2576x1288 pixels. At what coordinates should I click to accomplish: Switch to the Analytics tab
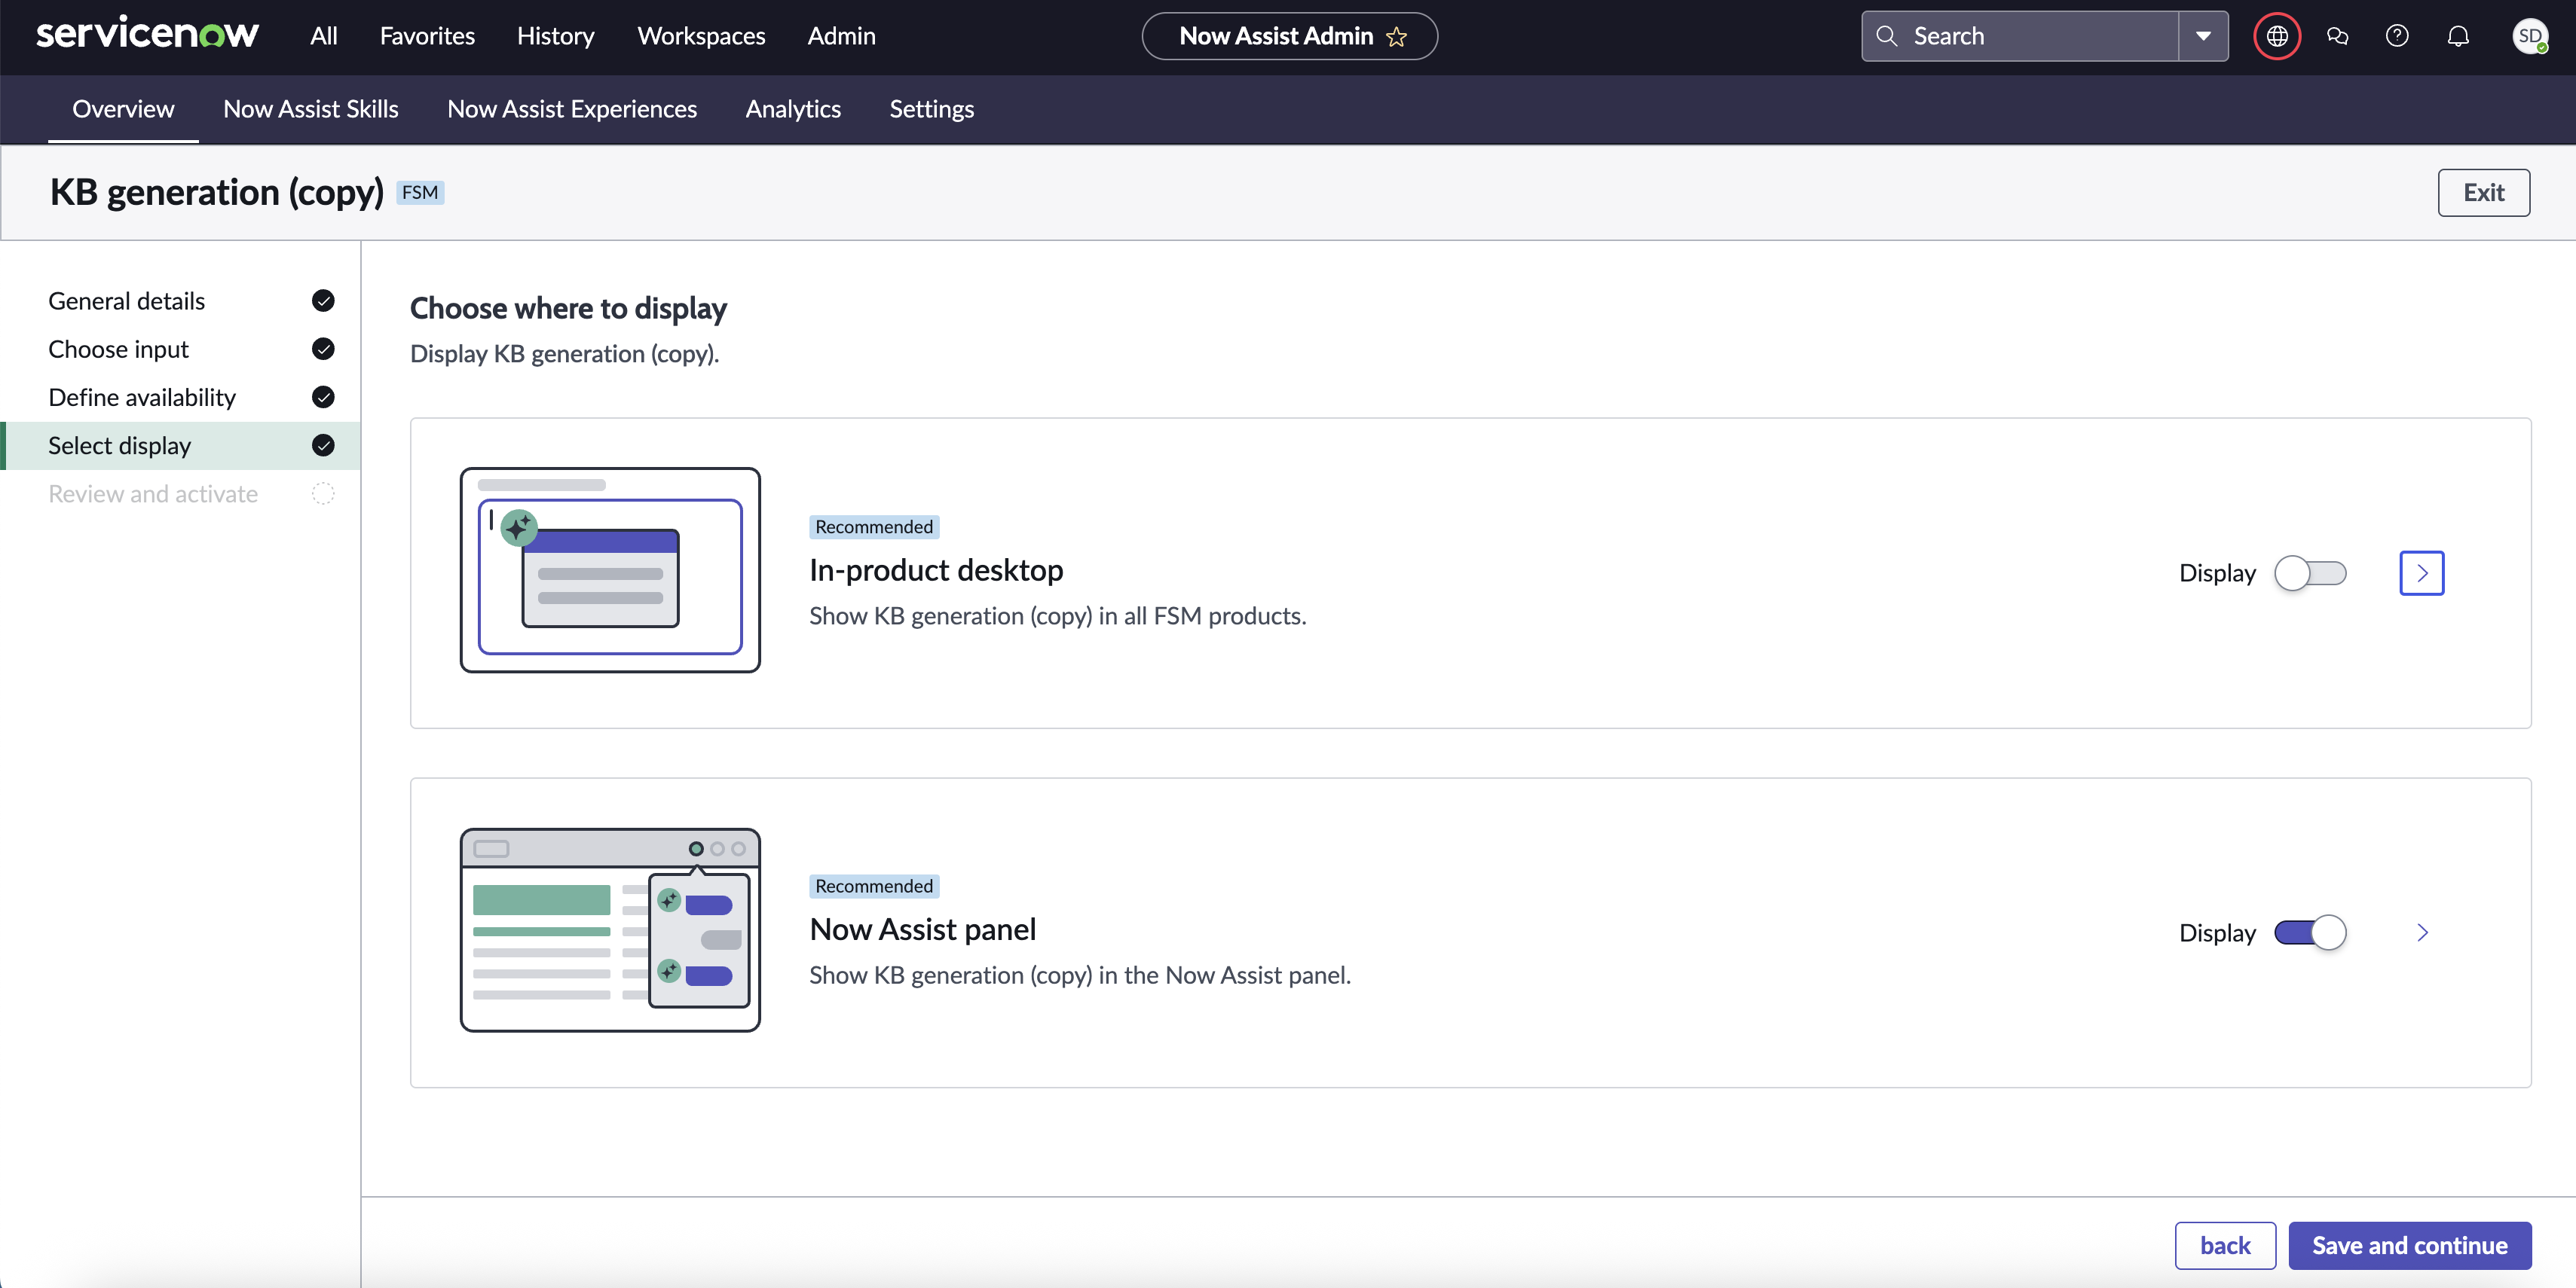(793, 109)
